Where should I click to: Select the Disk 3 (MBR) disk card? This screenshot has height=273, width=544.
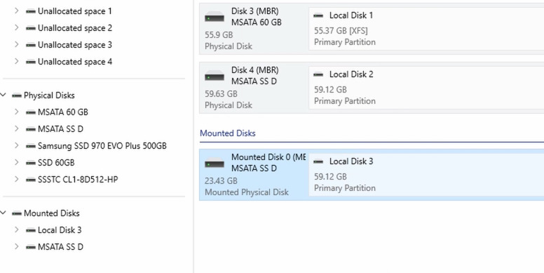254,29
